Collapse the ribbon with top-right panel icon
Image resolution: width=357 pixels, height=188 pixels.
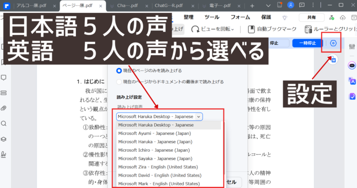point(354,17)
